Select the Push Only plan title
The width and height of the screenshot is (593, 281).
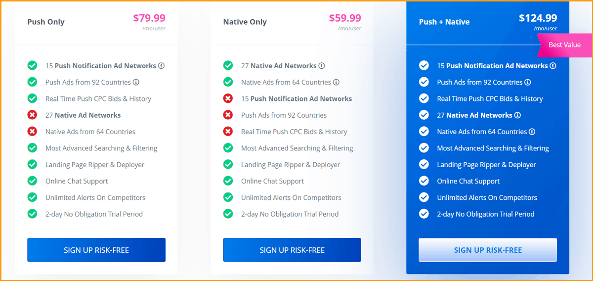[46, 22]
